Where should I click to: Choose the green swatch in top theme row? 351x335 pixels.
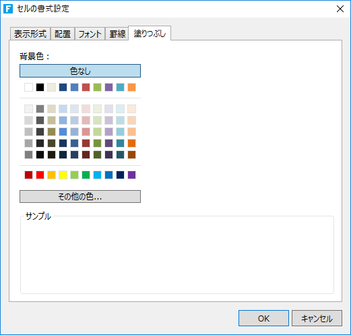(97, 87)
